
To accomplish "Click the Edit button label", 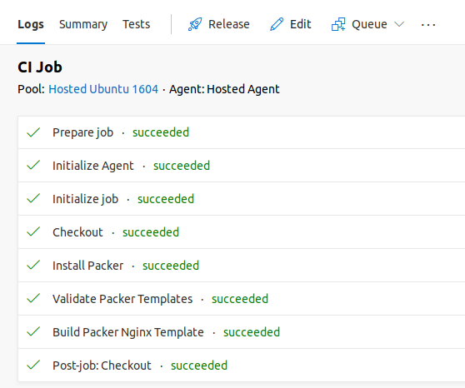I will coord(300,24).
